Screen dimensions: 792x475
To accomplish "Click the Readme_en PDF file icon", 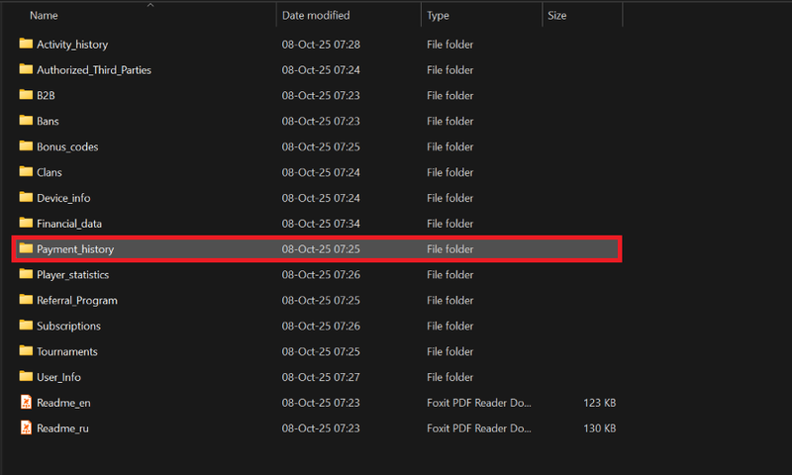I will pos(26,403).
